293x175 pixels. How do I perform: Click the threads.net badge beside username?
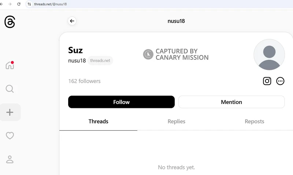pyautogui.click(x=100, y=60)
